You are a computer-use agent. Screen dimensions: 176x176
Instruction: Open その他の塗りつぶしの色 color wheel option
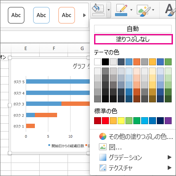click(136, 137)
